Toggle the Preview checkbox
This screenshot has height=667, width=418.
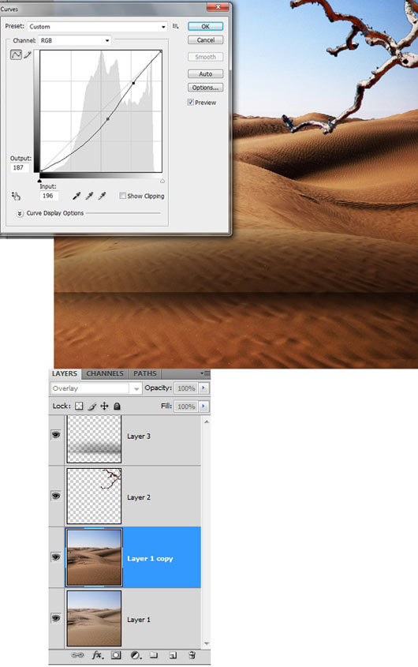(191, 102)
